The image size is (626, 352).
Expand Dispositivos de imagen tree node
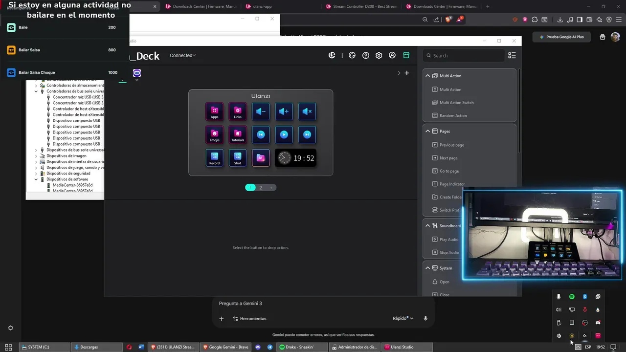point(36,156)
